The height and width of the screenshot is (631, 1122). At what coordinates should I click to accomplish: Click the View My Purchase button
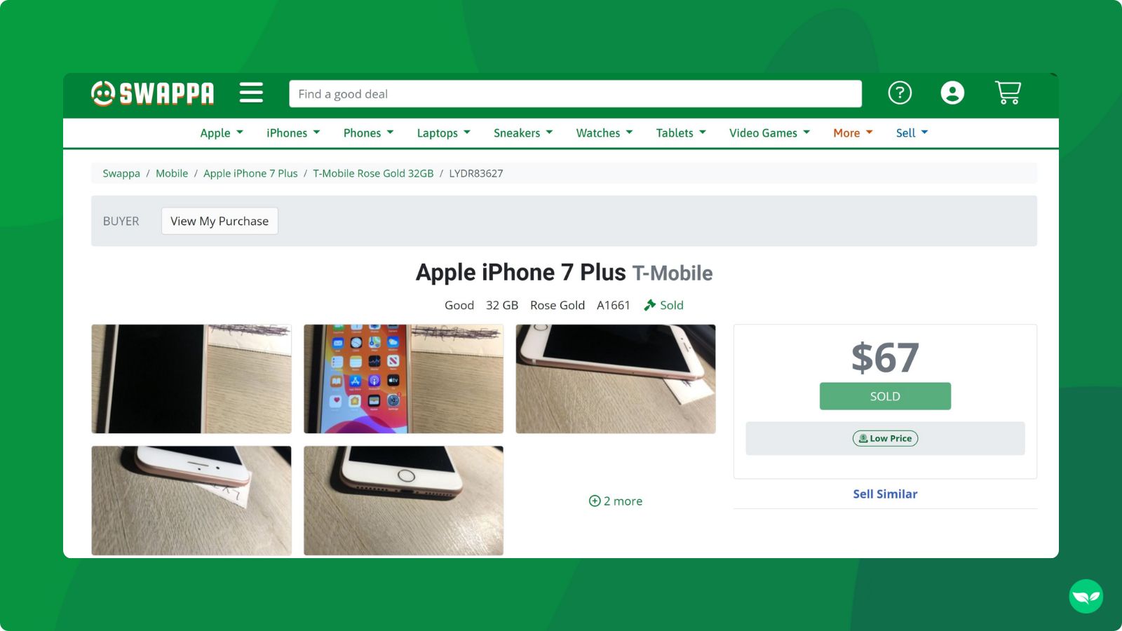click(x=219, y=221)
